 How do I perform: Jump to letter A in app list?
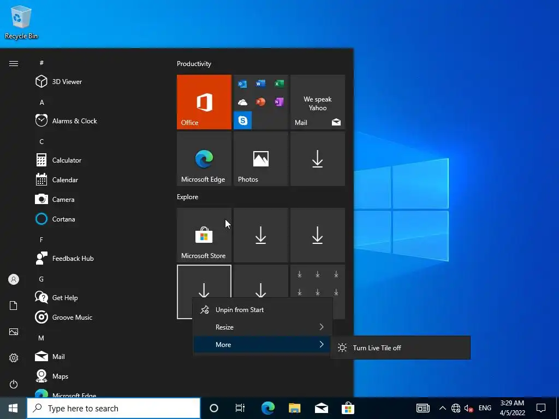pyautogui.click(x=41, y=102)
